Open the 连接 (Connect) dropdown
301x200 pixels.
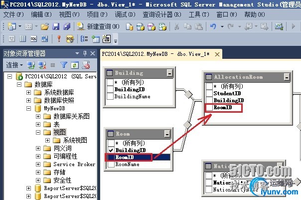[x=14, y=65]
